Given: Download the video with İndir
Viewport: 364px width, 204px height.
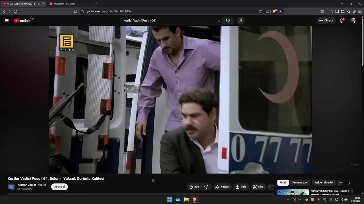Looking at the screenshot, I should (241, 187).
